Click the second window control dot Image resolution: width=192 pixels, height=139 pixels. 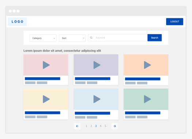[x=14, y=11]
